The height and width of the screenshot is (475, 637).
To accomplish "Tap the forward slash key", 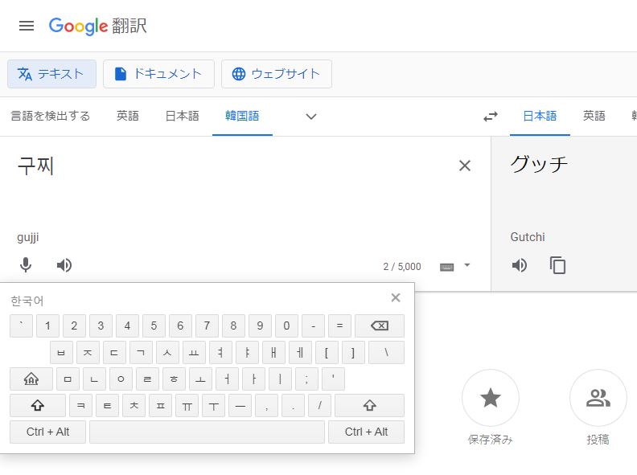I will pos(320,405).
